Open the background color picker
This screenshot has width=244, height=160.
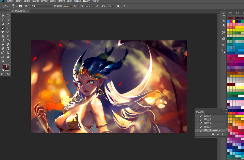[x=7, y=69]
